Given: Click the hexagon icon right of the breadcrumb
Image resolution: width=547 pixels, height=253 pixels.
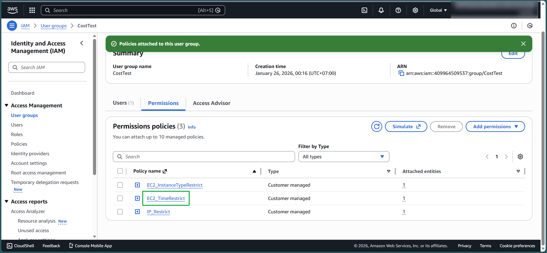Looking at the screenshot, I should click(530, 26).
